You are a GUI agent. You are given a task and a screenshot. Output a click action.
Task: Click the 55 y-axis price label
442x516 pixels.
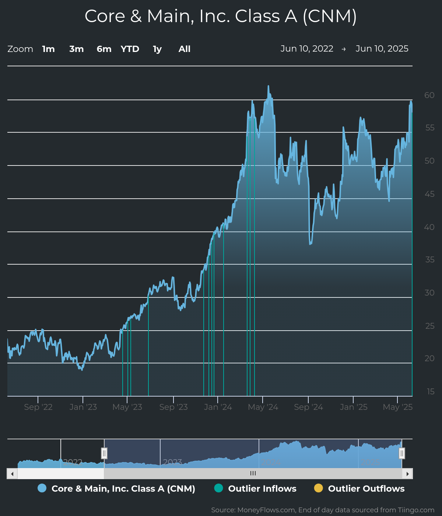[430, 128]
